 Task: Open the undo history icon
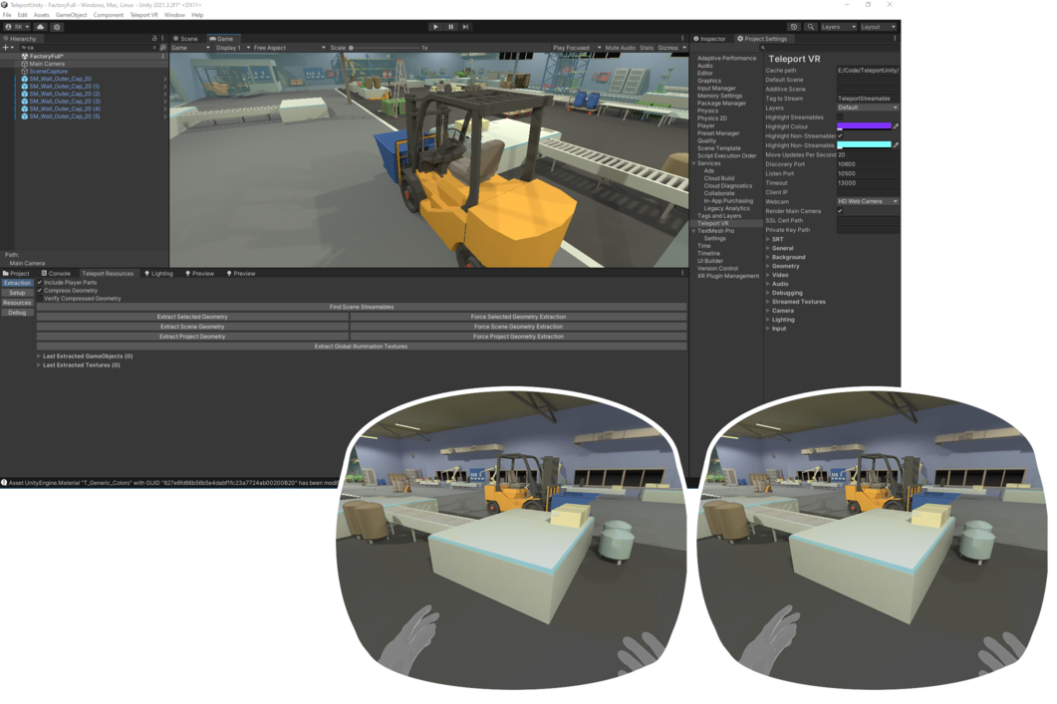[x=794, y=27]
